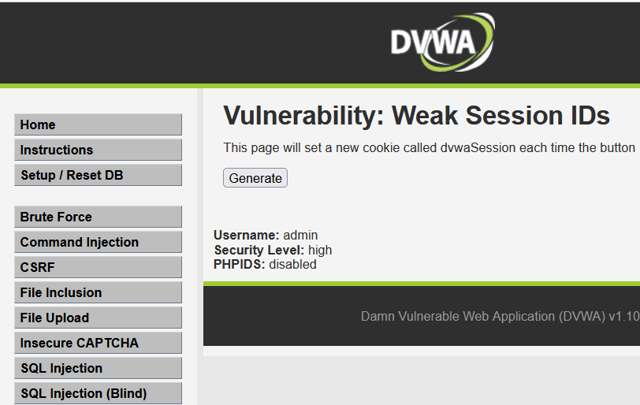Click the Username: admin info line

pos(266,236)
